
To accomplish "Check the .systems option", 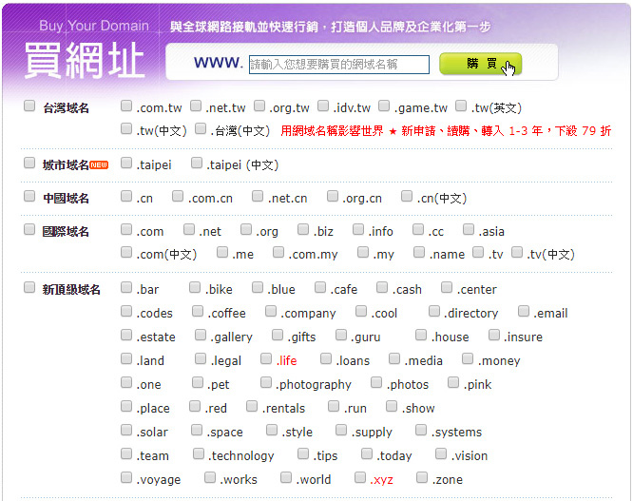I will (x=421, y=431).
